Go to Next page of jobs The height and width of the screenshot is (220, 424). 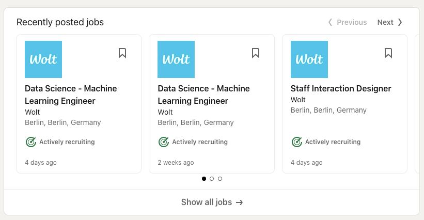390,22
